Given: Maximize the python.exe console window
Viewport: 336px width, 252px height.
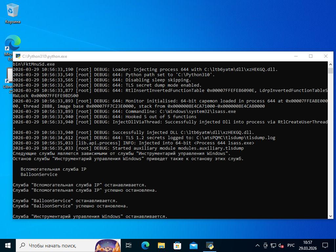Looking at the screenshot, I should pos(311,56).
